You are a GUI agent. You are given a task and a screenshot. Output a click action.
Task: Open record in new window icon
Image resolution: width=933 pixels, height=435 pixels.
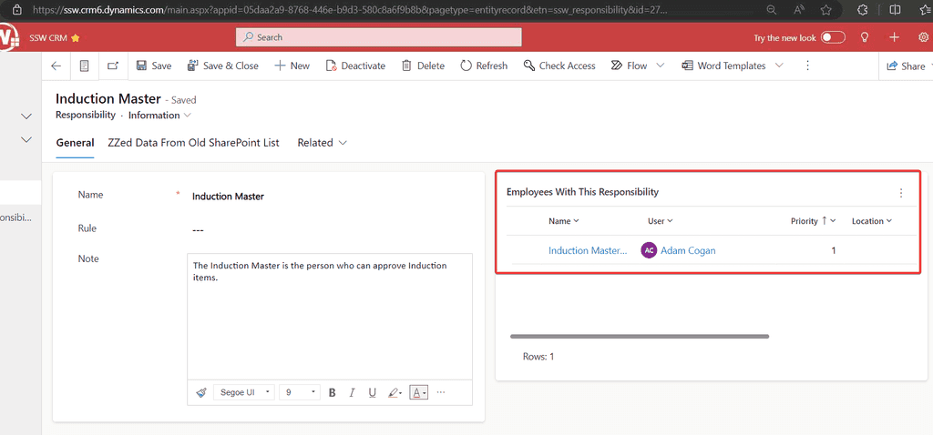click(113, 66)
